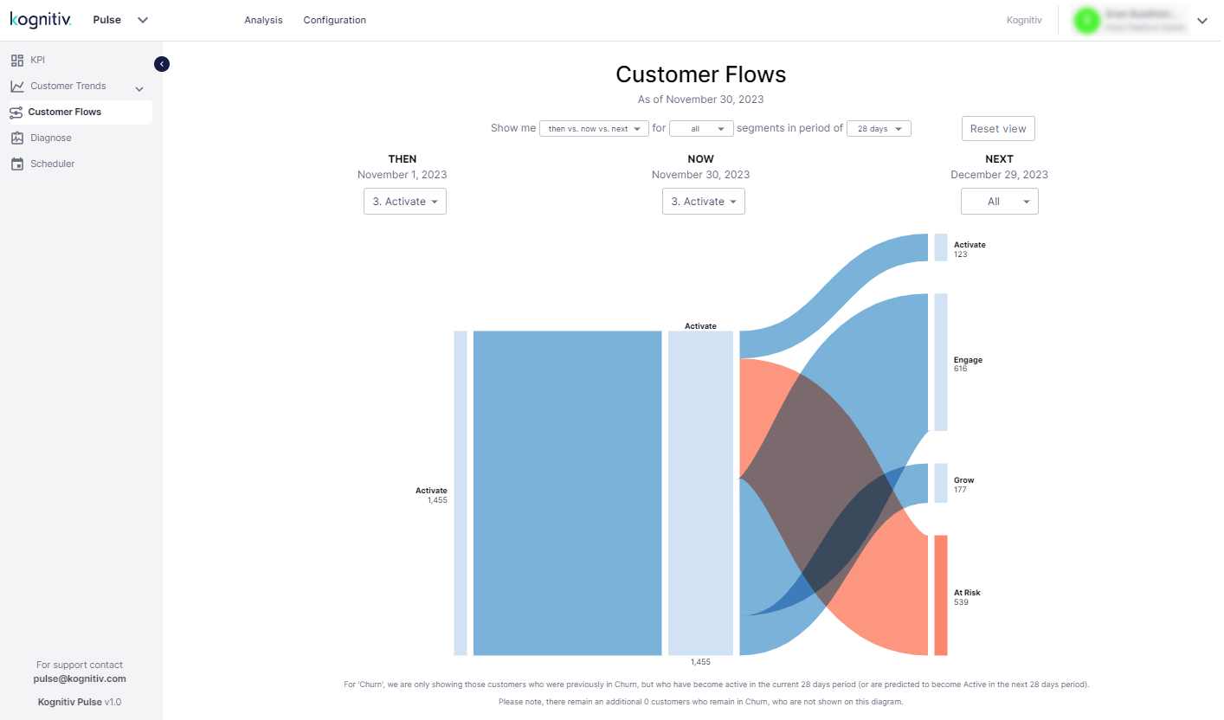Click the pulse@kognitiv.com support email

[x=81, y=679]
